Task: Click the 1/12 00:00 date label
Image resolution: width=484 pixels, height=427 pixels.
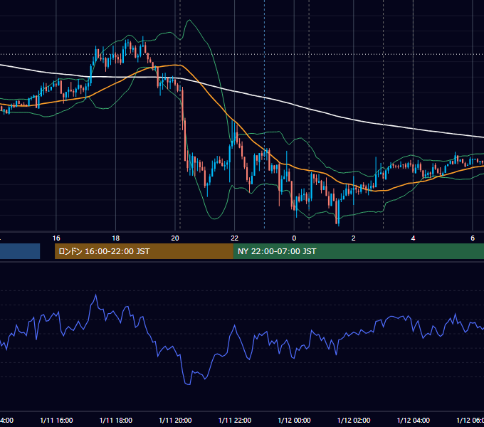Action: tap(294, 420)
